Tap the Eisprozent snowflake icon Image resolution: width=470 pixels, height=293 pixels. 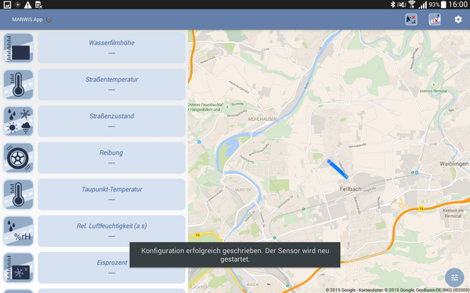click(x=18, y=267)
